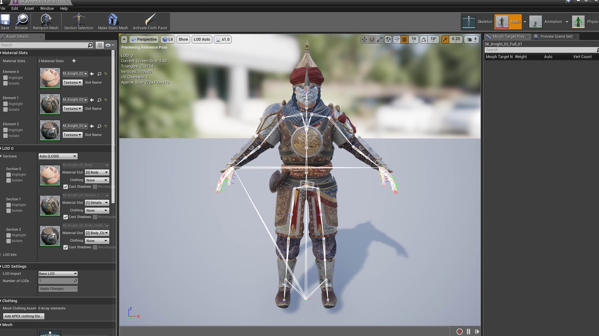Viewport: 599px width, 336px height.
Task: Click the Make Static Mesh icon
Action: (113, 22)
